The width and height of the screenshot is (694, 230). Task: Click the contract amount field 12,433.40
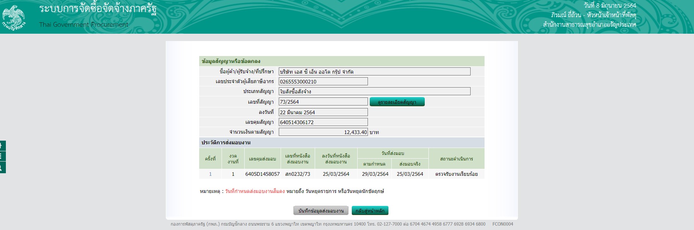click(x=323, y=132)
